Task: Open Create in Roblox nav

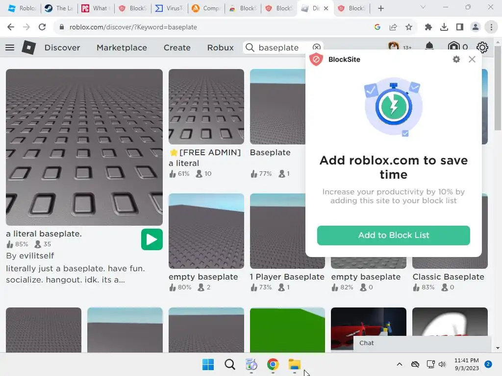Action: [177, 47]
